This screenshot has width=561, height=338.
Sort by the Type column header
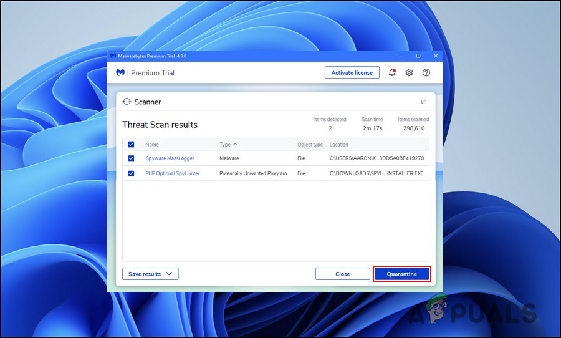click(x=228, y=145)
